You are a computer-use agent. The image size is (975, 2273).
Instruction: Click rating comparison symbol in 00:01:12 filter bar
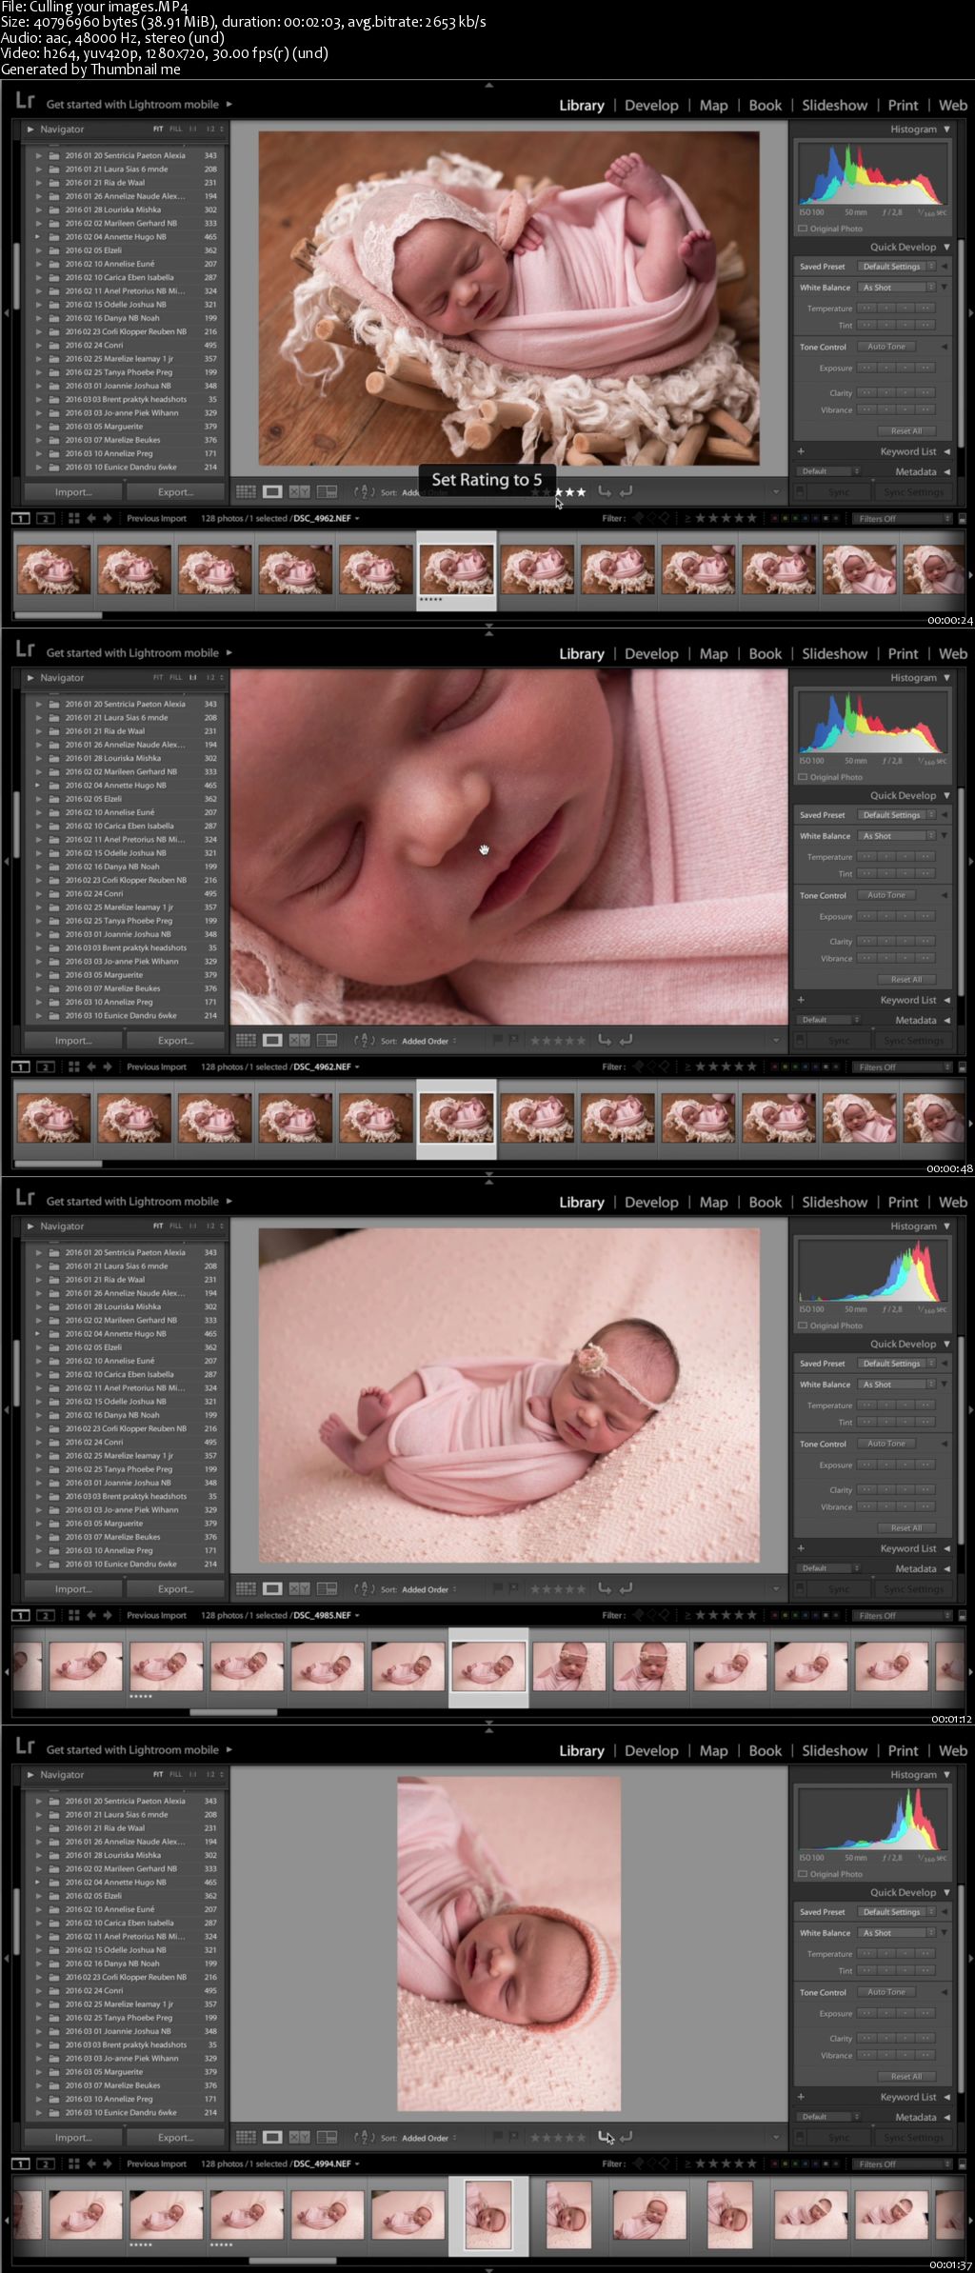pyautogui.click(x=687, y=1616)
